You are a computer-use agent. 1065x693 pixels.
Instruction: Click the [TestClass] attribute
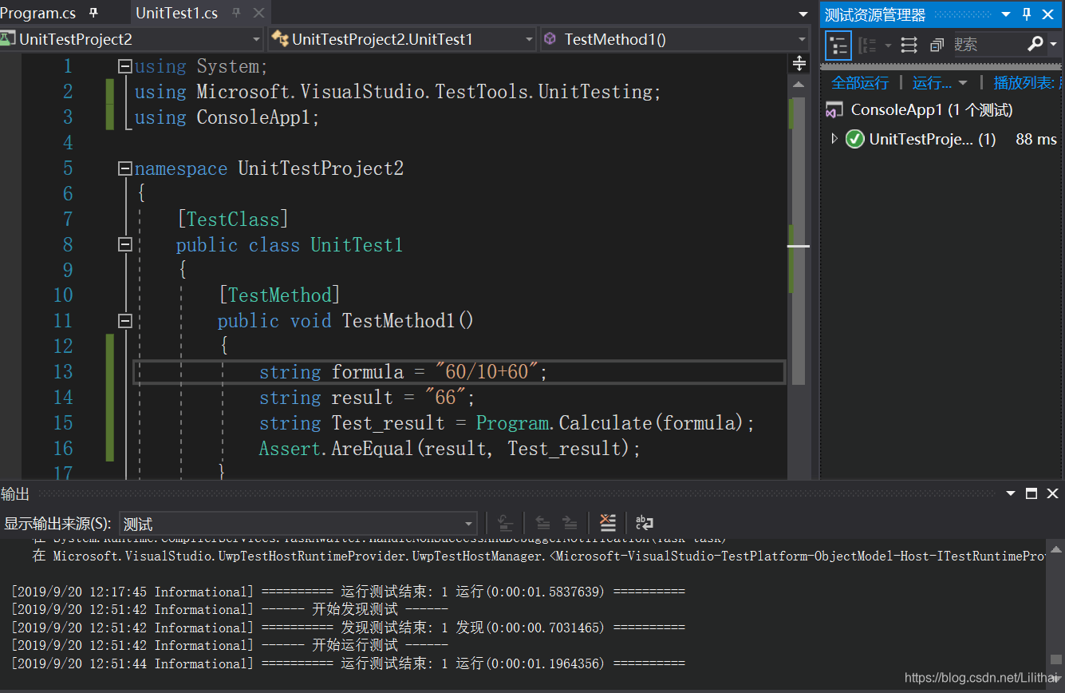point(233,220)
